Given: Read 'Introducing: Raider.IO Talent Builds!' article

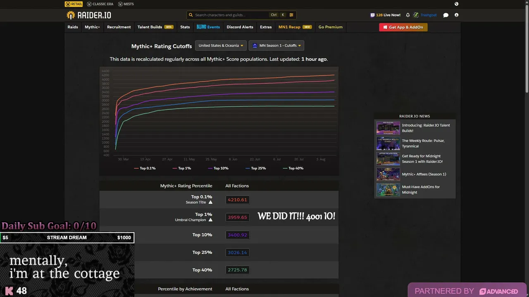Looking at the screenshot, I should click(x=426, y=128).
